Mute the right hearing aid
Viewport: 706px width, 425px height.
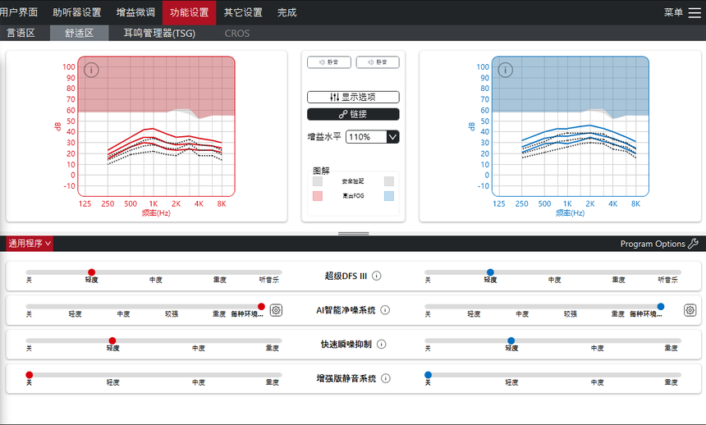[378, 62]
